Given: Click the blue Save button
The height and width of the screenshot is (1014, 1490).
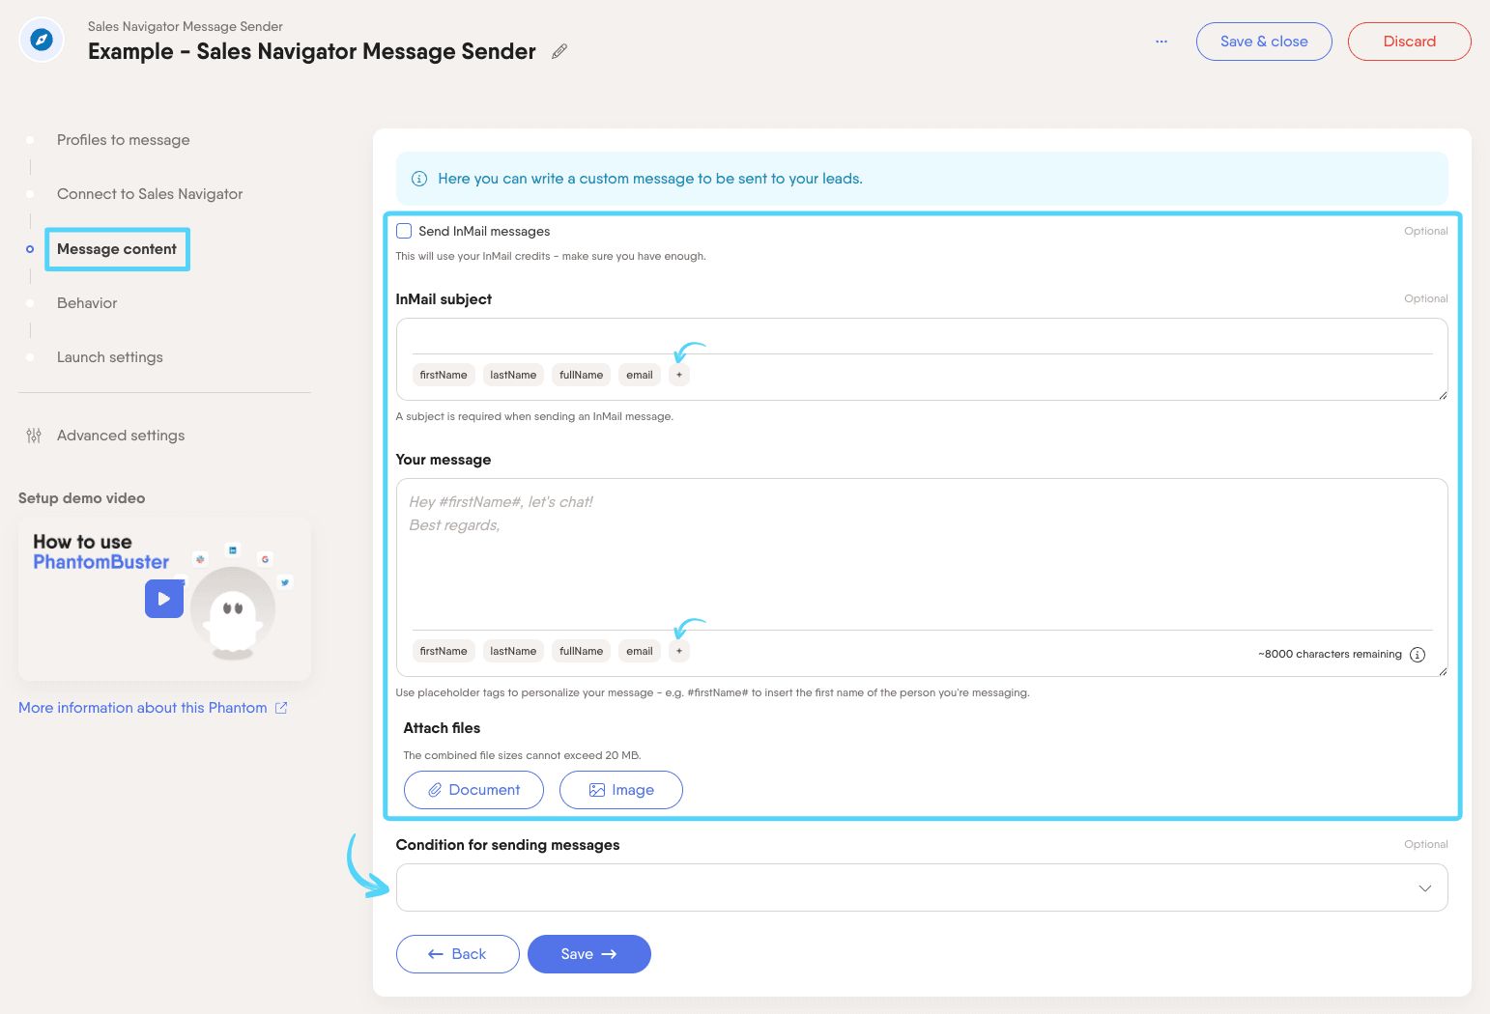Looking at the screenshot, I should point(588,954).
